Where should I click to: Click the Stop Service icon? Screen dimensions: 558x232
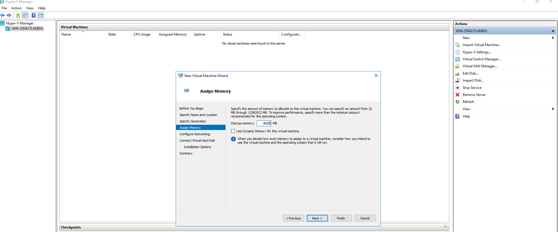coord(457,88)
